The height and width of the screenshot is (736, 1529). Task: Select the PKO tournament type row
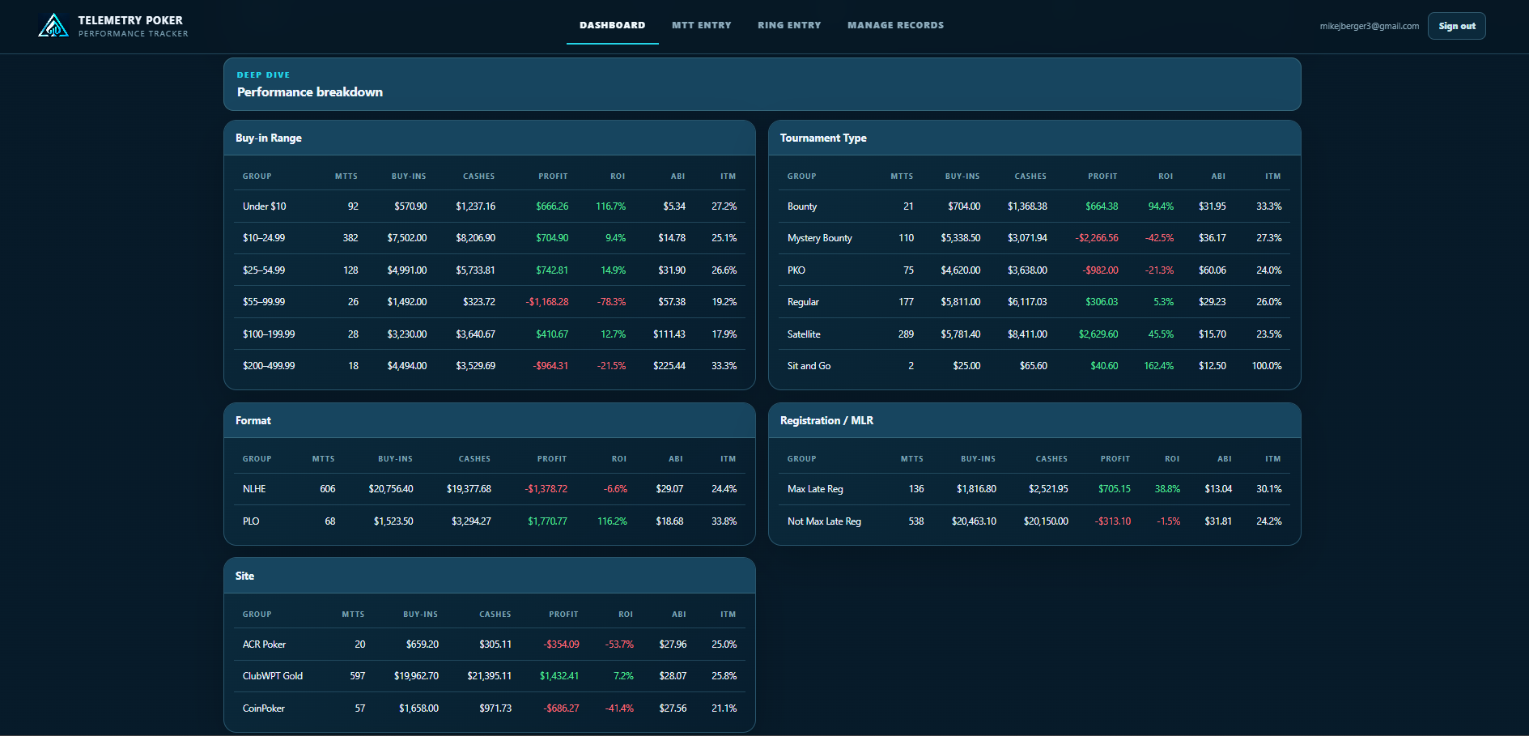tap(1034, 270)
